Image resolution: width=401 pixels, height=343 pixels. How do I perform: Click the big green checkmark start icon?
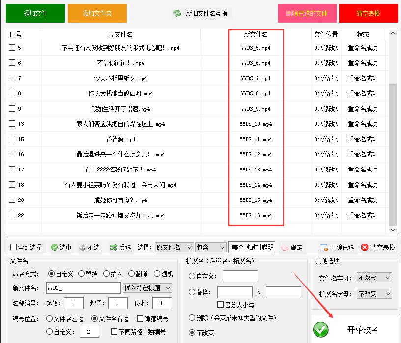click(321, 330)
